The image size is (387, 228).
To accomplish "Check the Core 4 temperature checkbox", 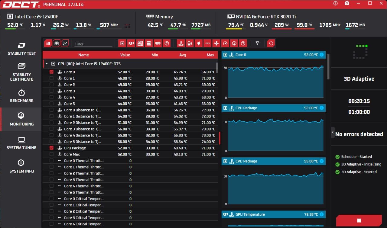I will point(51,97).
